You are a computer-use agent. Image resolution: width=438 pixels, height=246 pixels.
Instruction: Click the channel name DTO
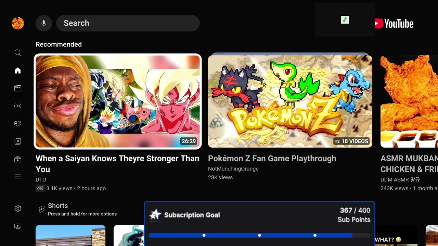click(41, 180)
